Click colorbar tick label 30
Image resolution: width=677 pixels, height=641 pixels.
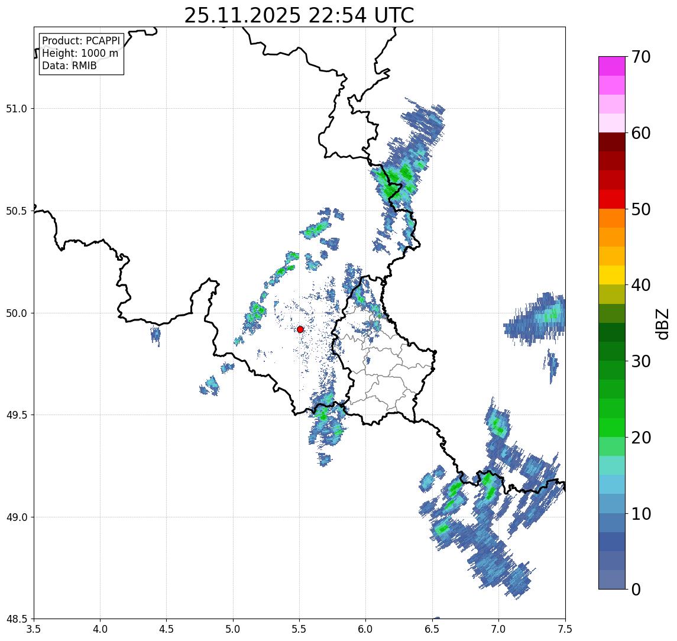tap(641, 361)
